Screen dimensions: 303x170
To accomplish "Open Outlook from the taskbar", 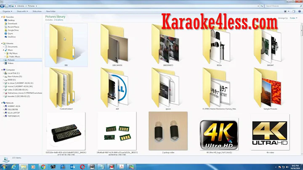I will click(72, 167).
